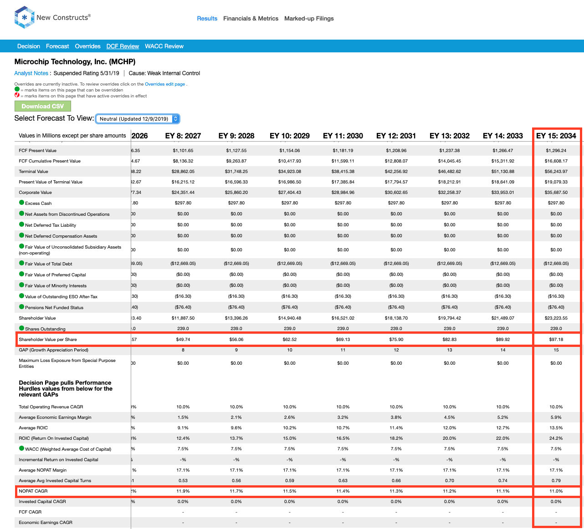Viewport: 584px width, 529px height.
Task: Click the $49.74 value for EY 8
Action: click(183, 340)
